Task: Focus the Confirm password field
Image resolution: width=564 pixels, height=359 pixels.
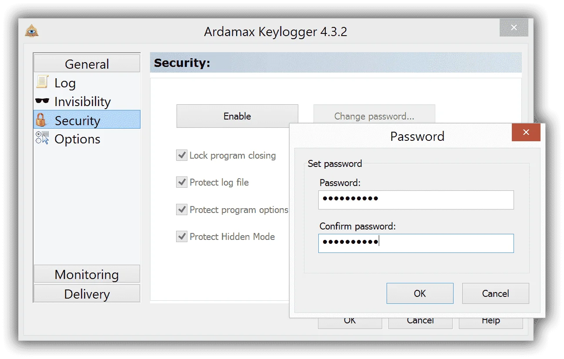Action: (416, 243)
